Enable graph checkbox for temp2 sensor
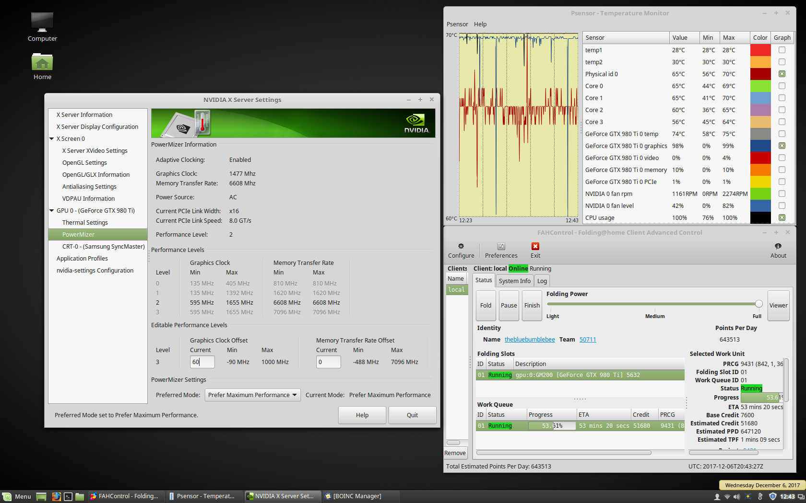Screen dimensions: 806x503 click(782, 62)
